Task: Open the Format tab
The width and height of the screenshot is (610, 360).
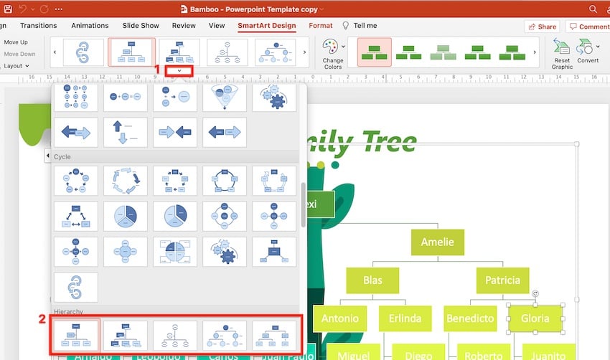Action: (x=321, y=26)
